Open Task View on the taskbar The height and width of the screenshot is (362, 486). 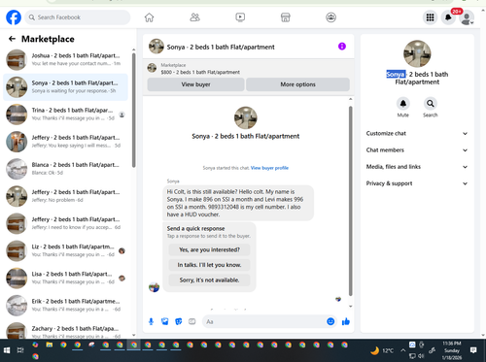(20, 350)
